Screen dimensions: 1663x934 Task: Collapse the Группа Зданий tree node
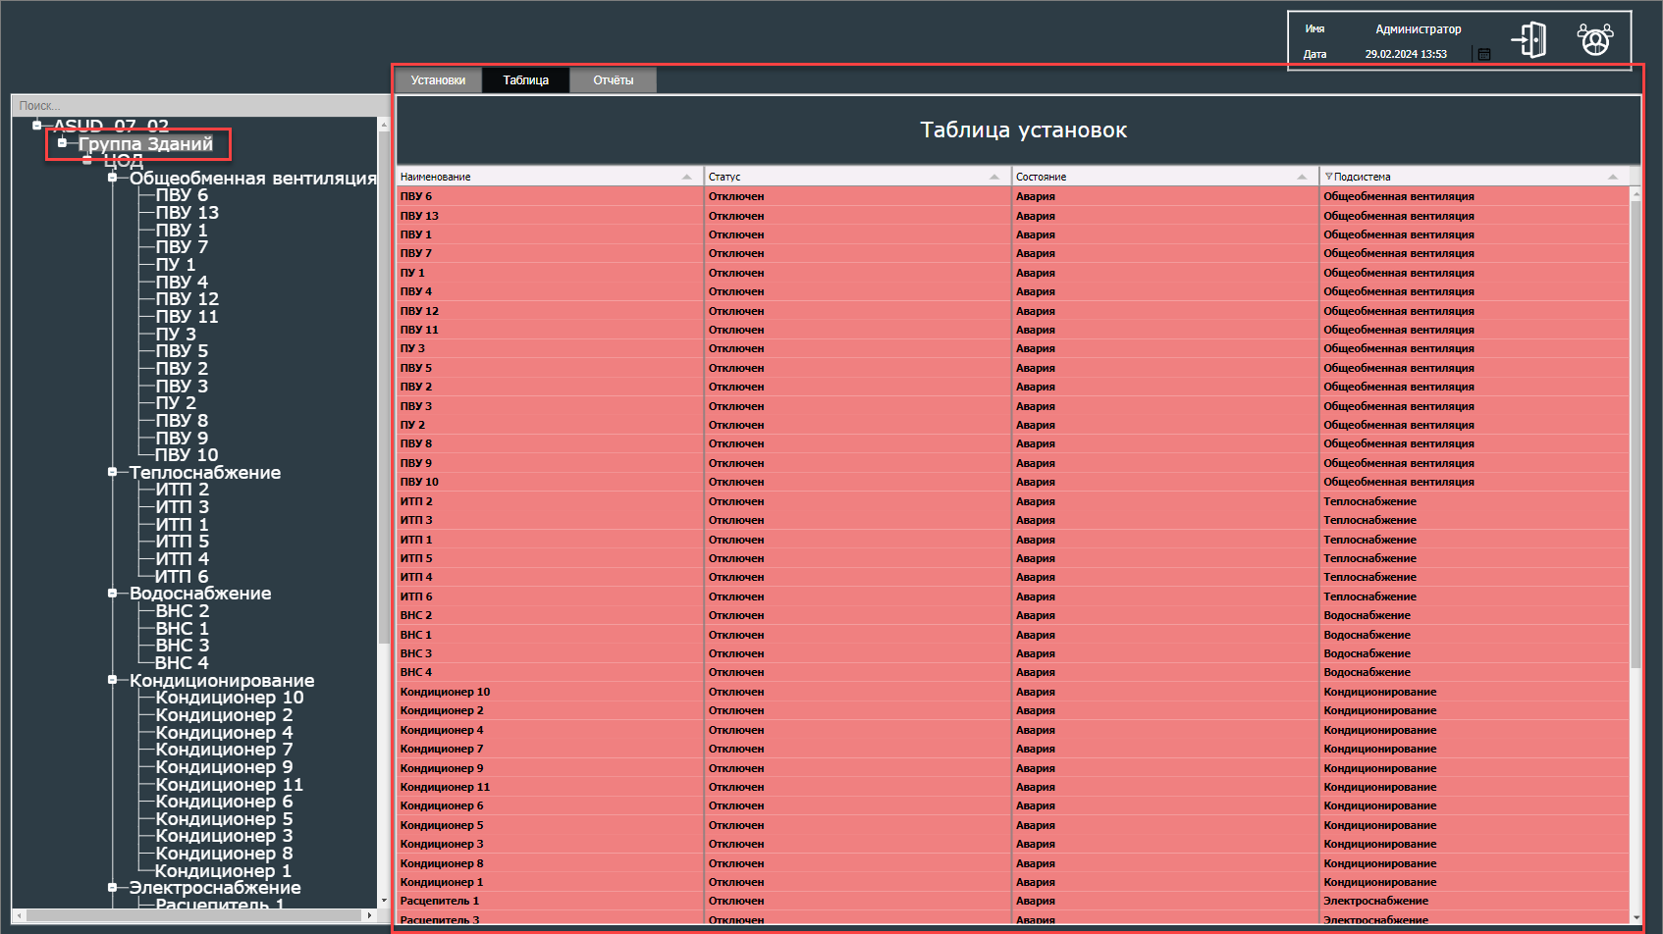(x=62, y=143)
